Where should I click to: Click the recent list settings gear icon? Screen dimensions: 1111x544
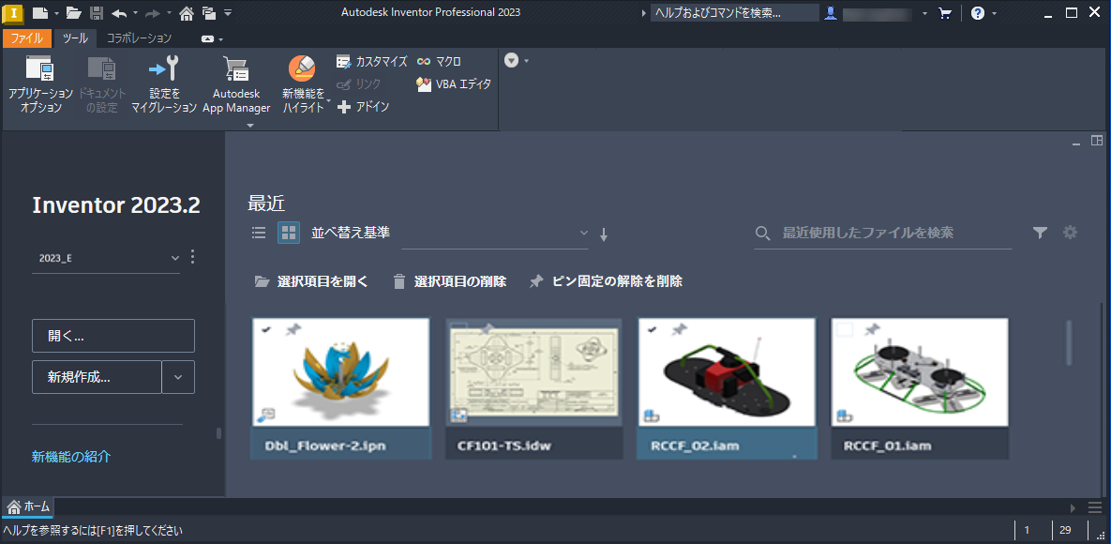1070,232
